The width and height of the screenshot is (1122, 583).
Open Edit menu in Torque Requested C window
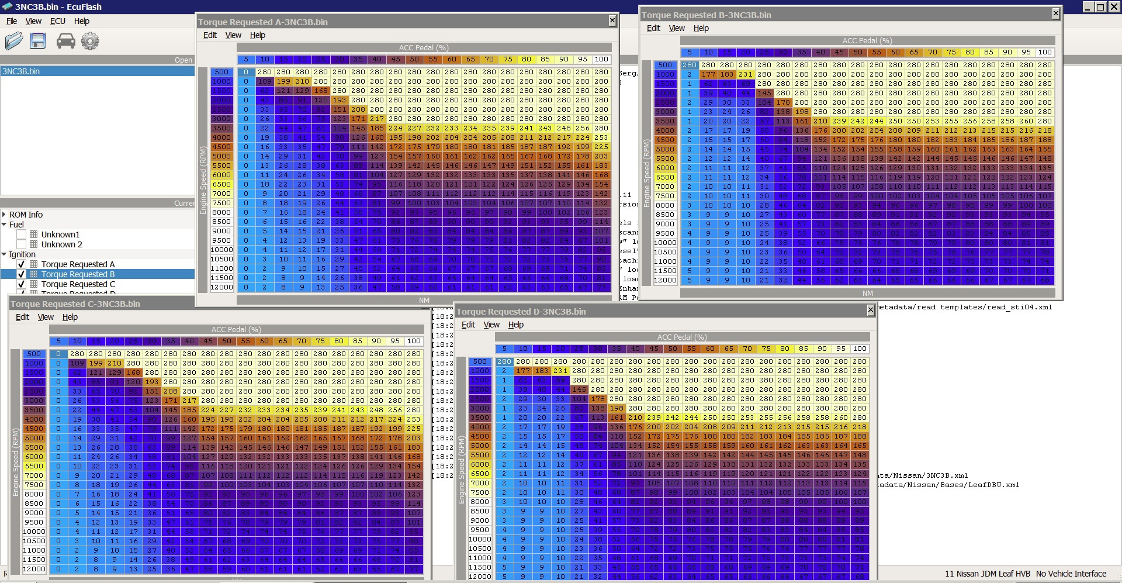pos(22,317)
